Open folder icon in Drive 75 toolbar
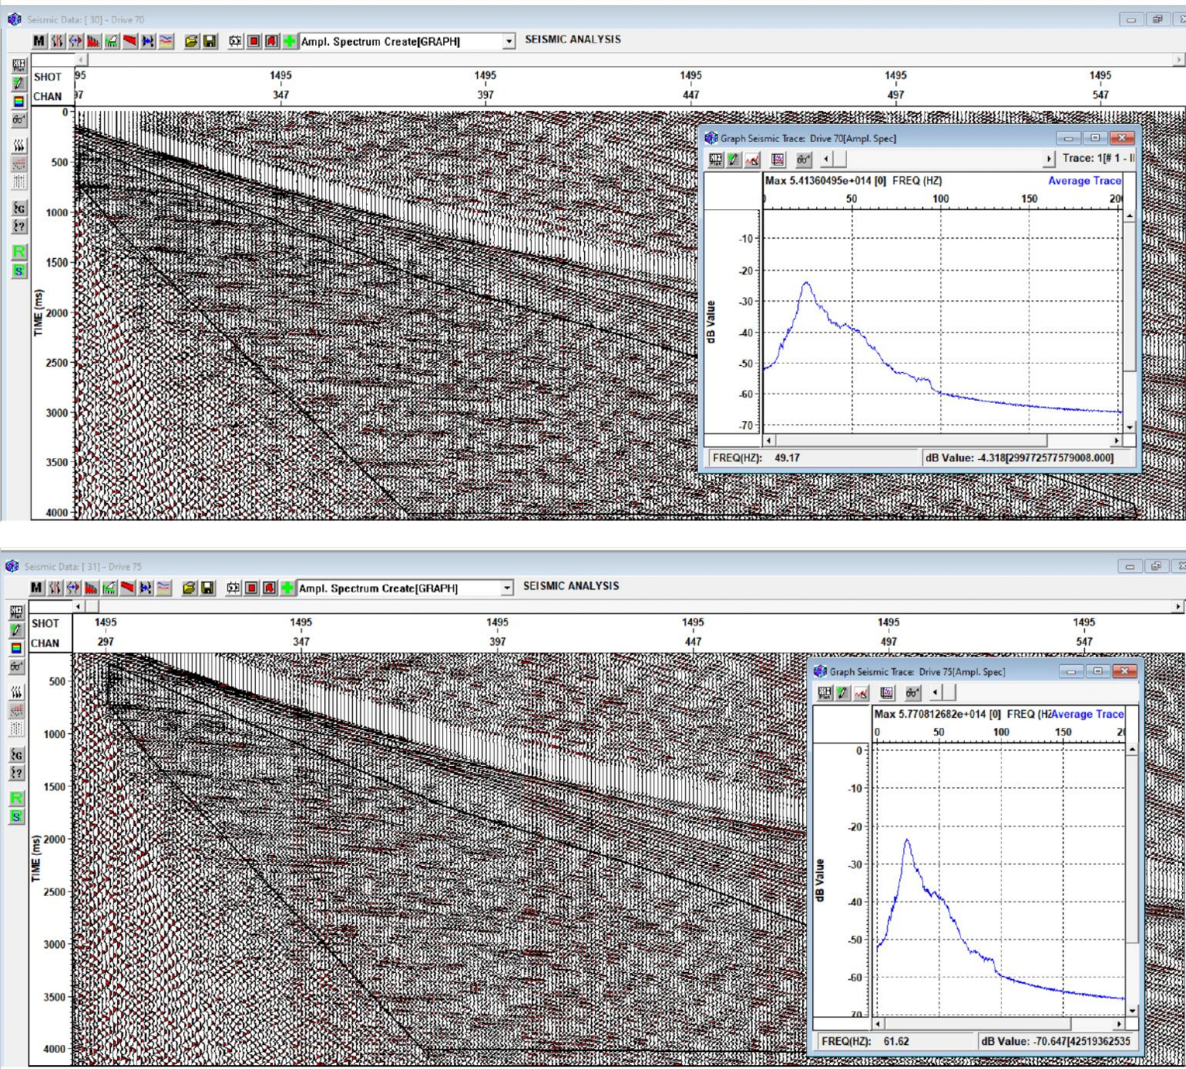1186x1069 pixels. pyautogui.click(x=189, y=588)
